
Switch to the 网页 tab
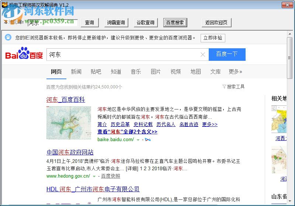pos(56,71)
